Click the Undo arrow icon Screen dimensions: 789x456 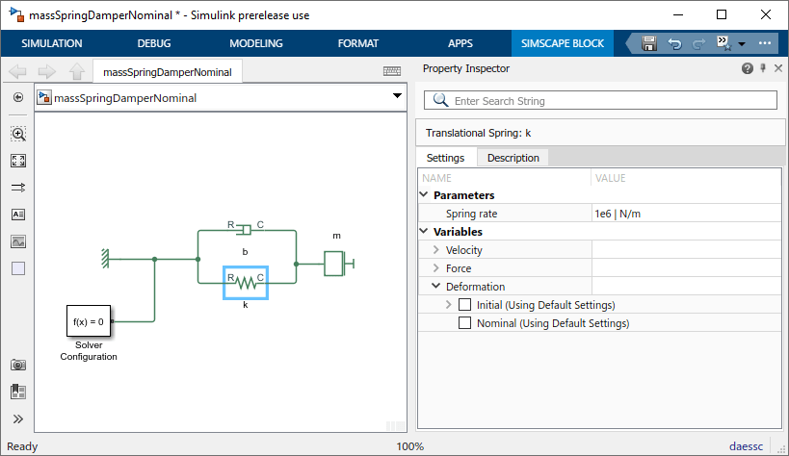674,43
